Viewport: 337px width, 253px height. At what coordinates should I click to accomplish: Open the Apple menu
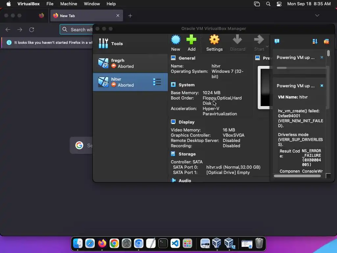click(9, 4)
